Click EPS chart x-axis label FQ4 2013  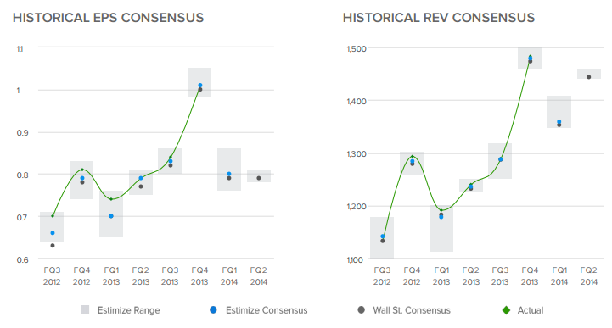(x=199, y=275)
